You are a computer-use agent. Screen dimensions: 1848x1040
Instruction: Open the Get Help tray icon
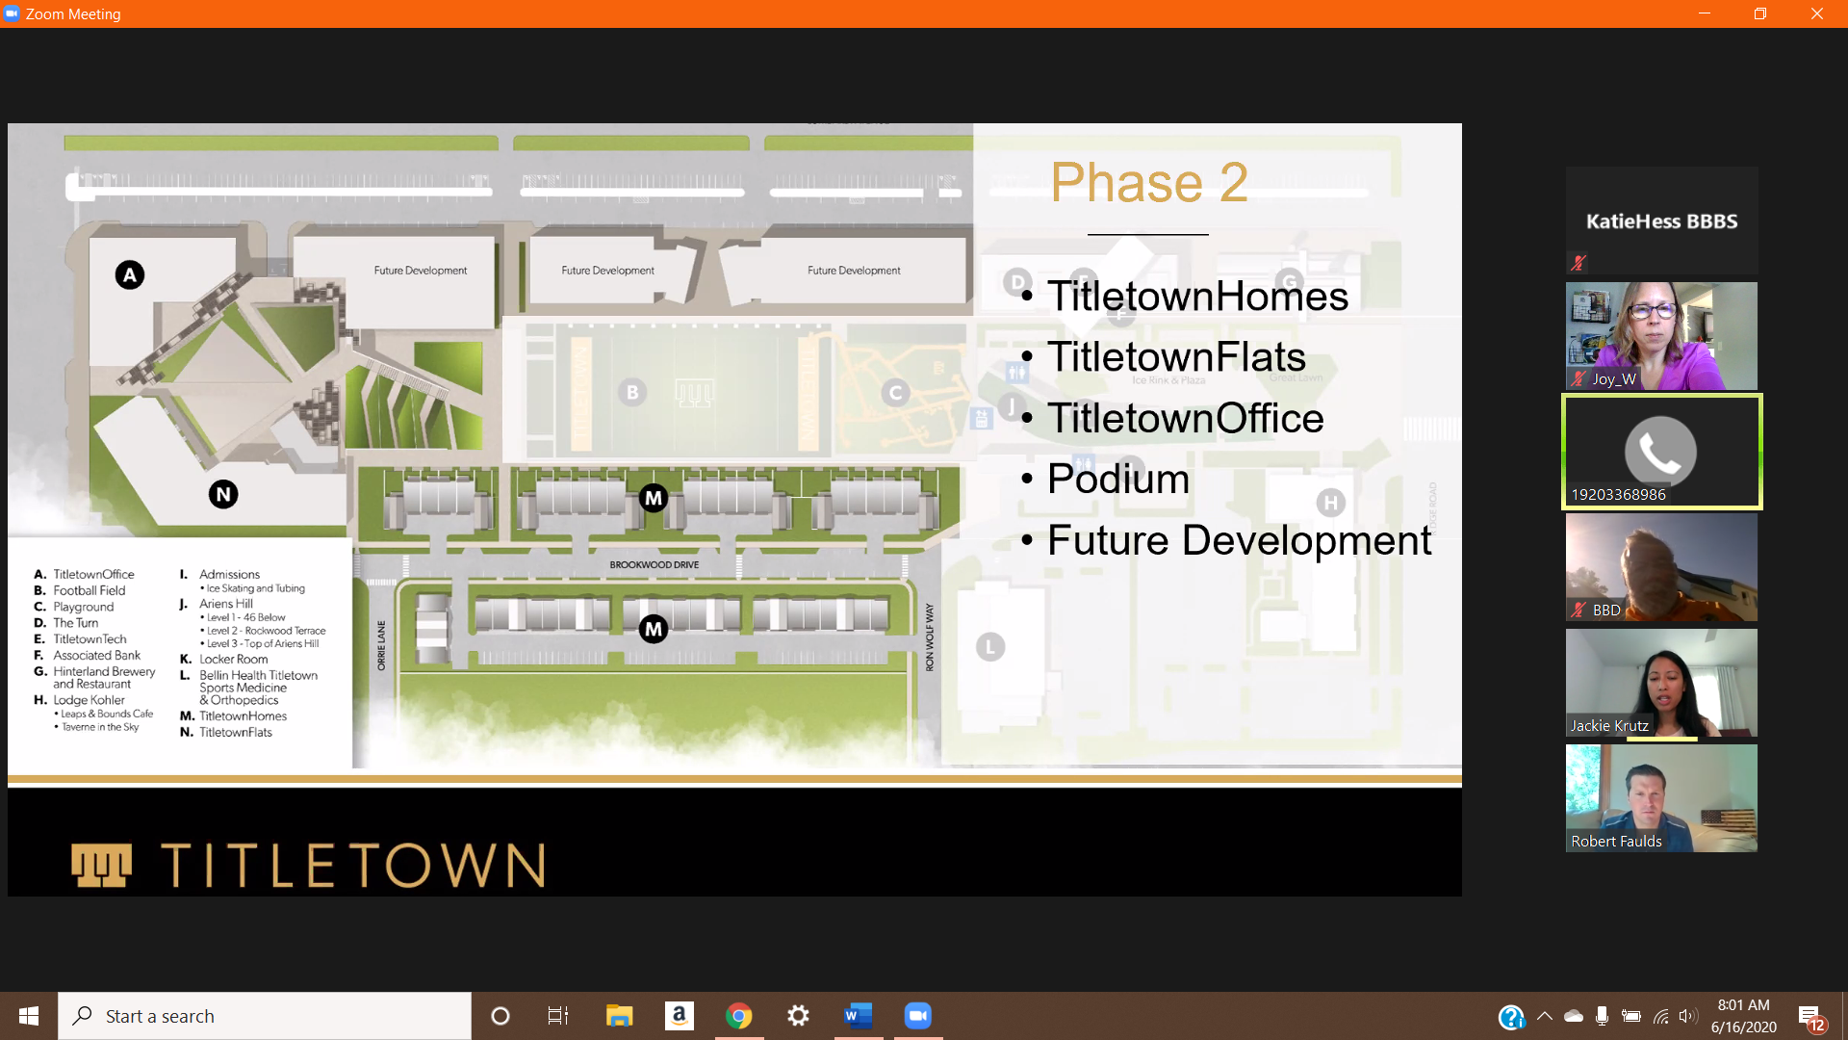[x=1511, y=1017]
